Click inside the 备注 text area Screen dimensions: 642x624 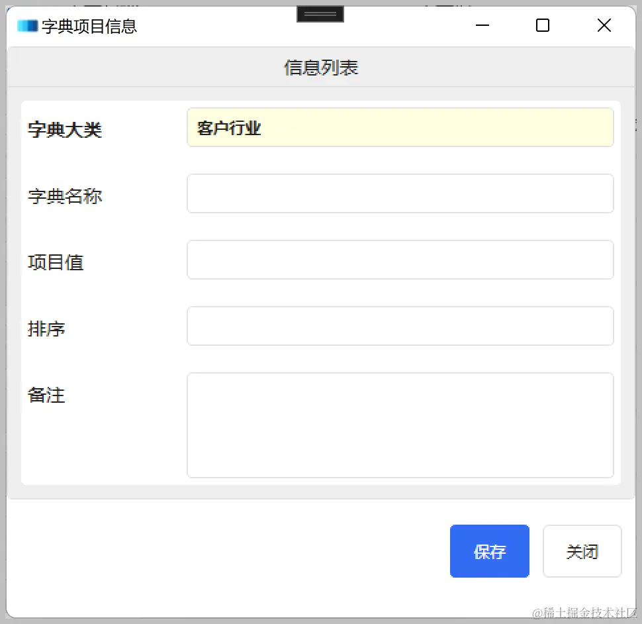pos(400,425)
